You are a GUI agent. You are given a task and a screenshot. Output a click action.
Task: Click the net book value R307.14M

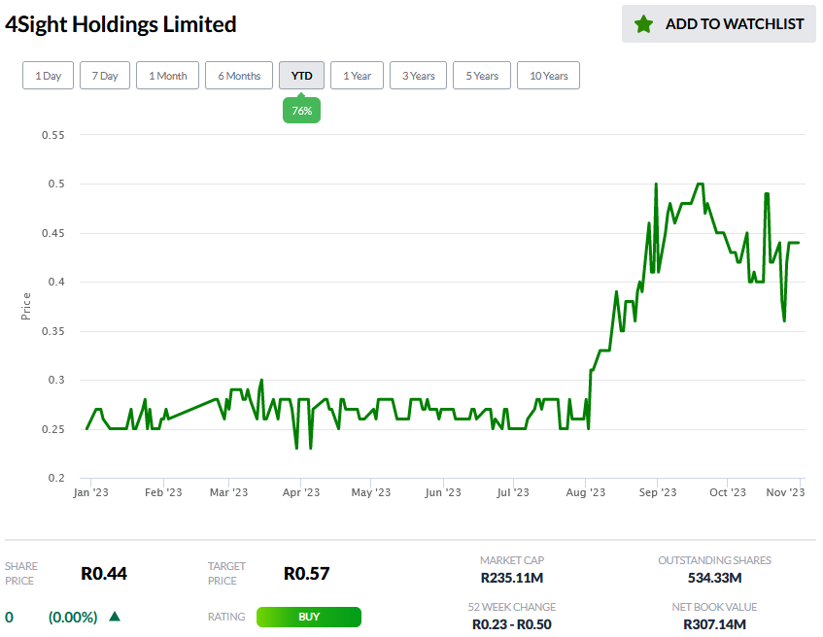click(x=714, y=624)
